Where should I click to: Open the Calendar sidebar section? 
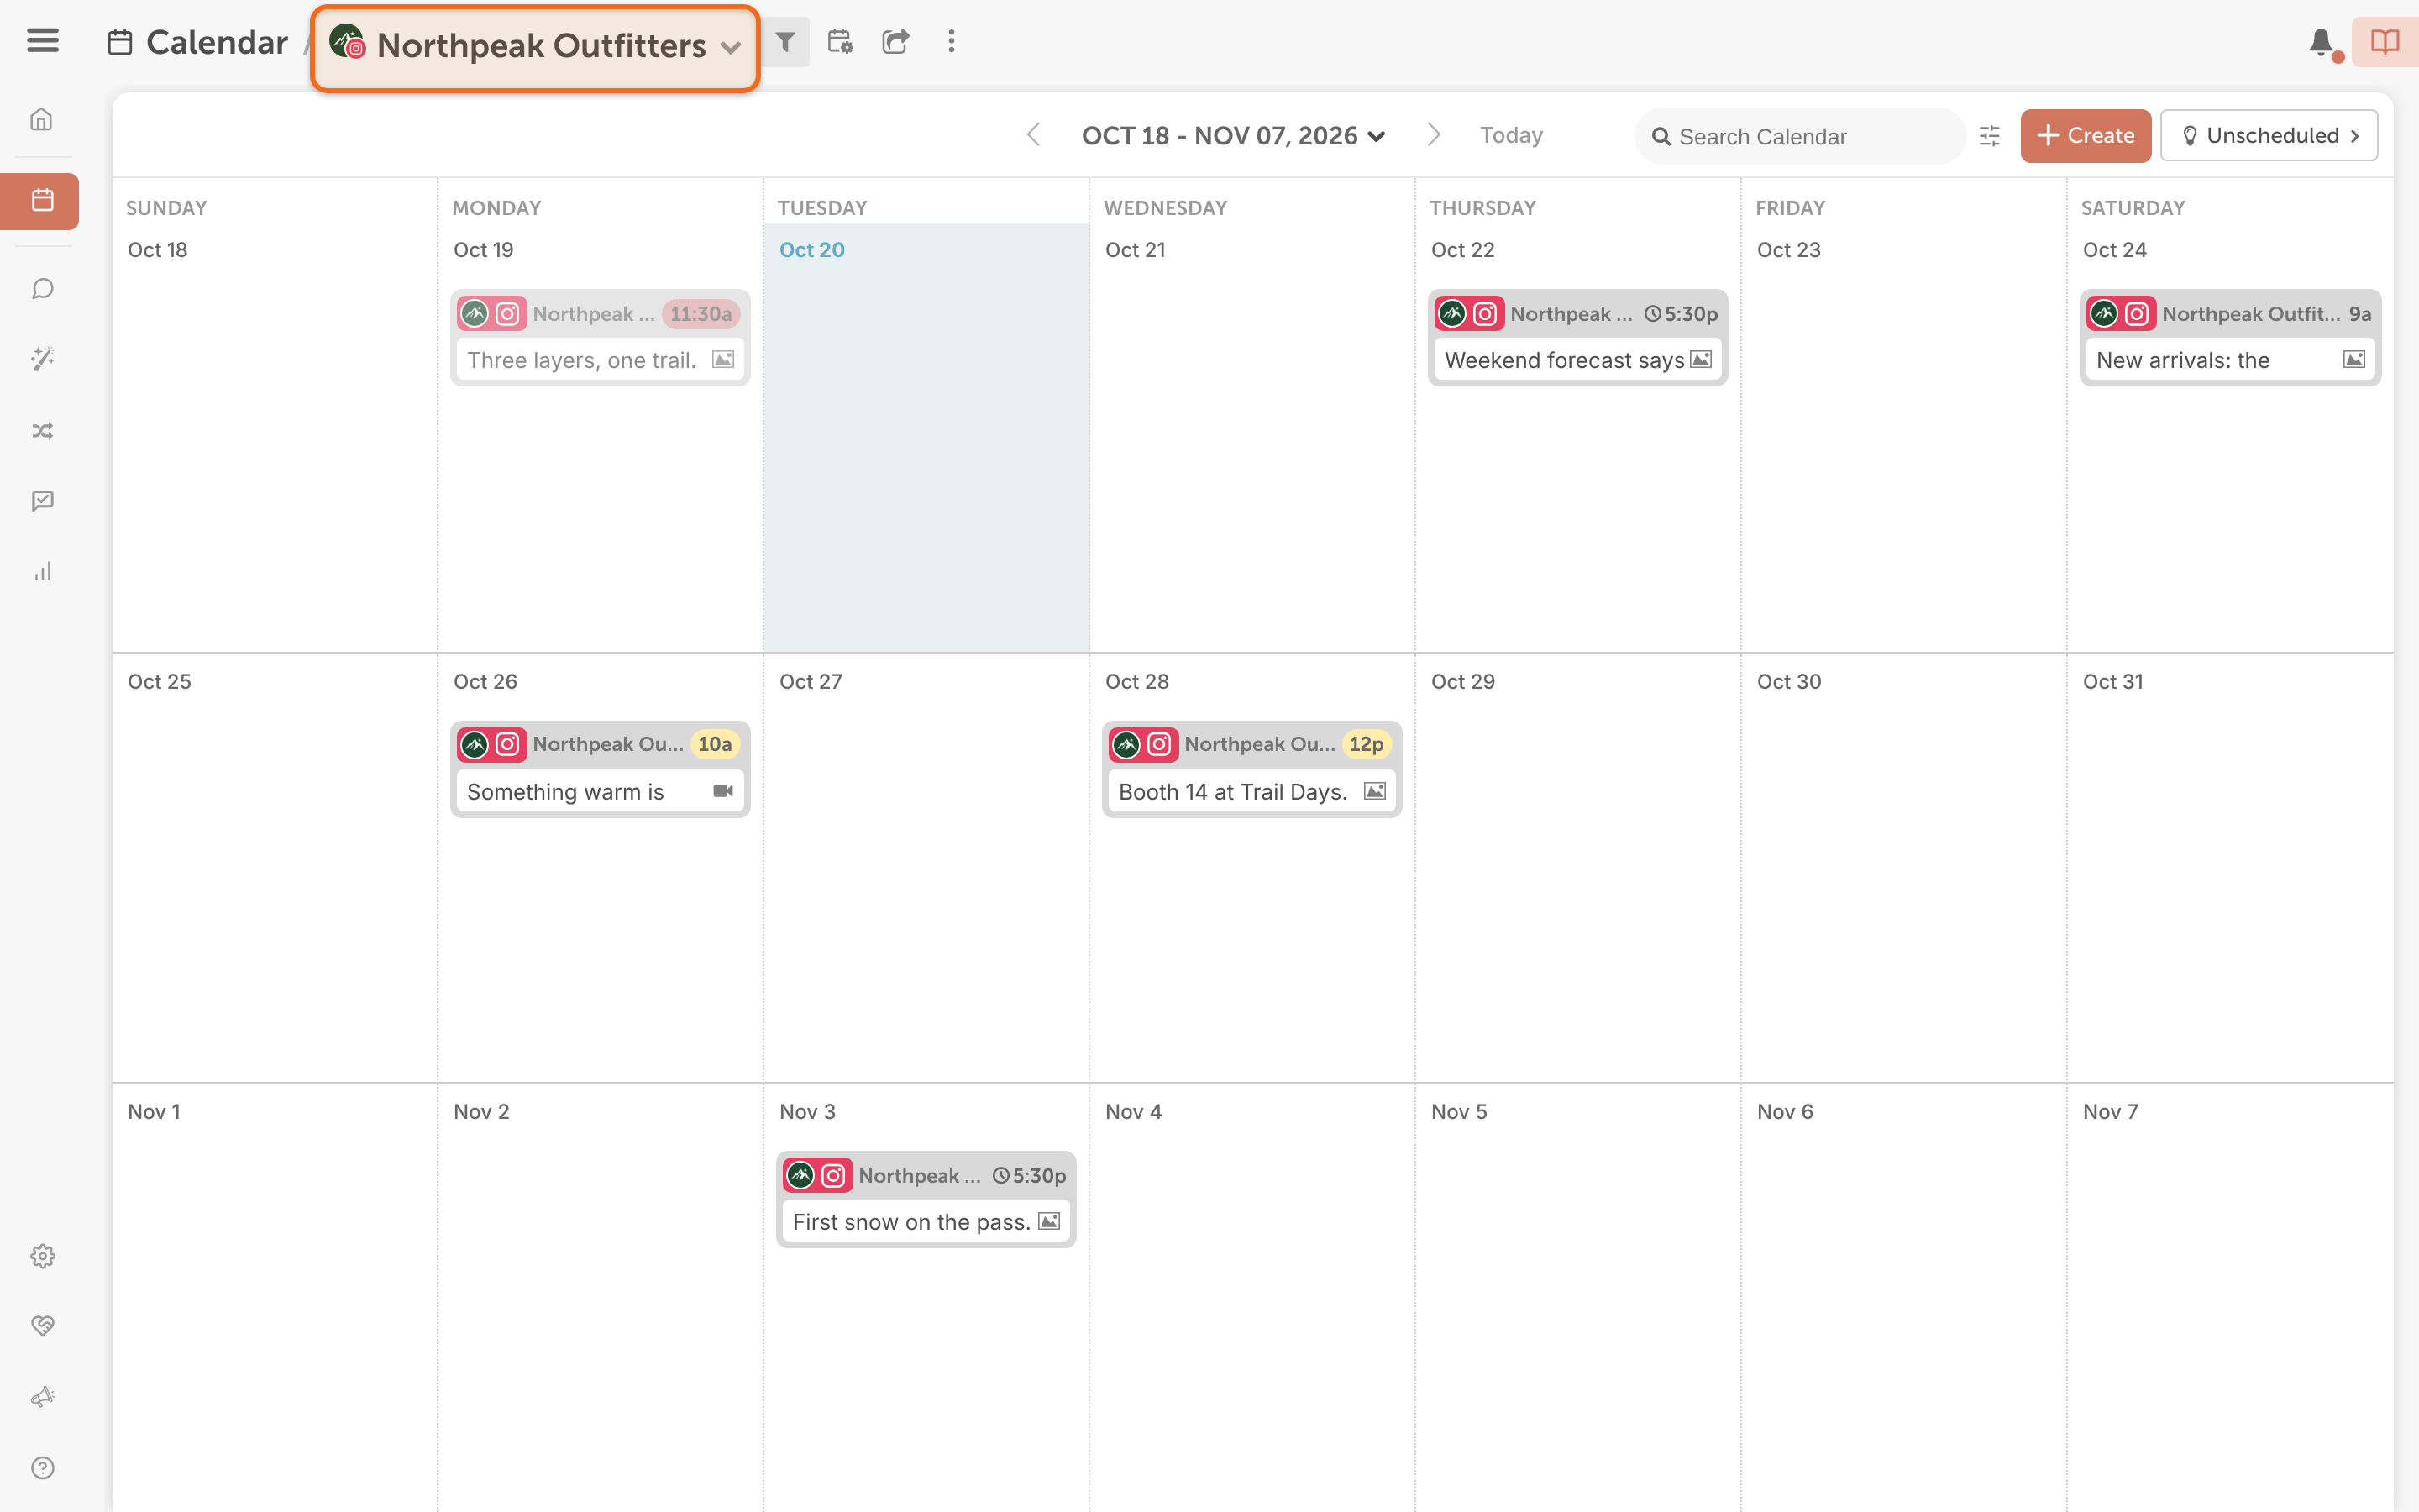click(40, 201)
